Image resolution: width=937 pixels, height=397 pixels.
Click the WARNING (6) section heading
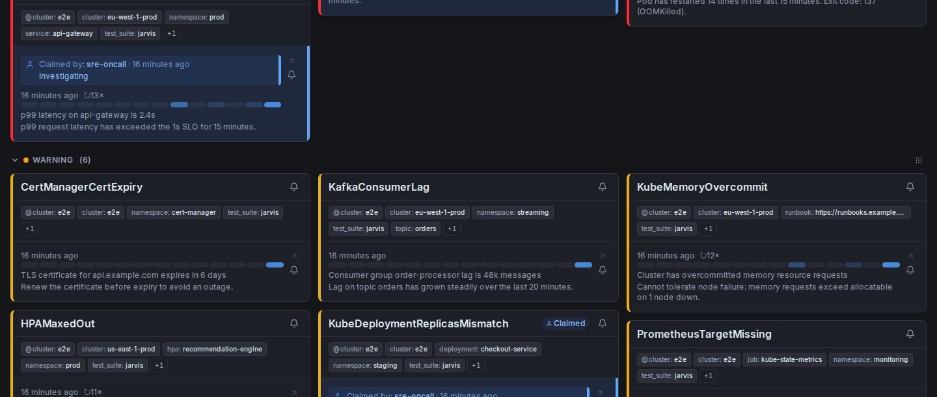[62, 160]
